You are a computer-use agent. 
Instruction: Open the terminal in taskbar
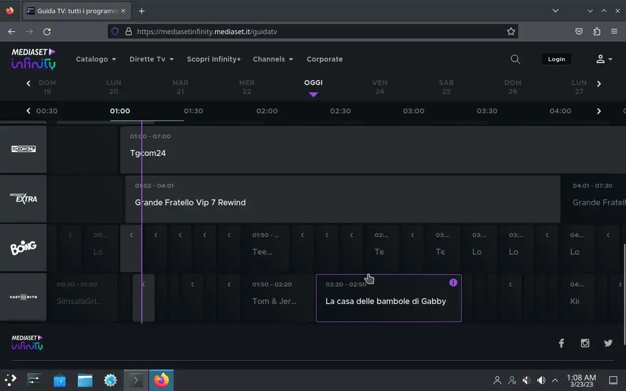(135, 380)
